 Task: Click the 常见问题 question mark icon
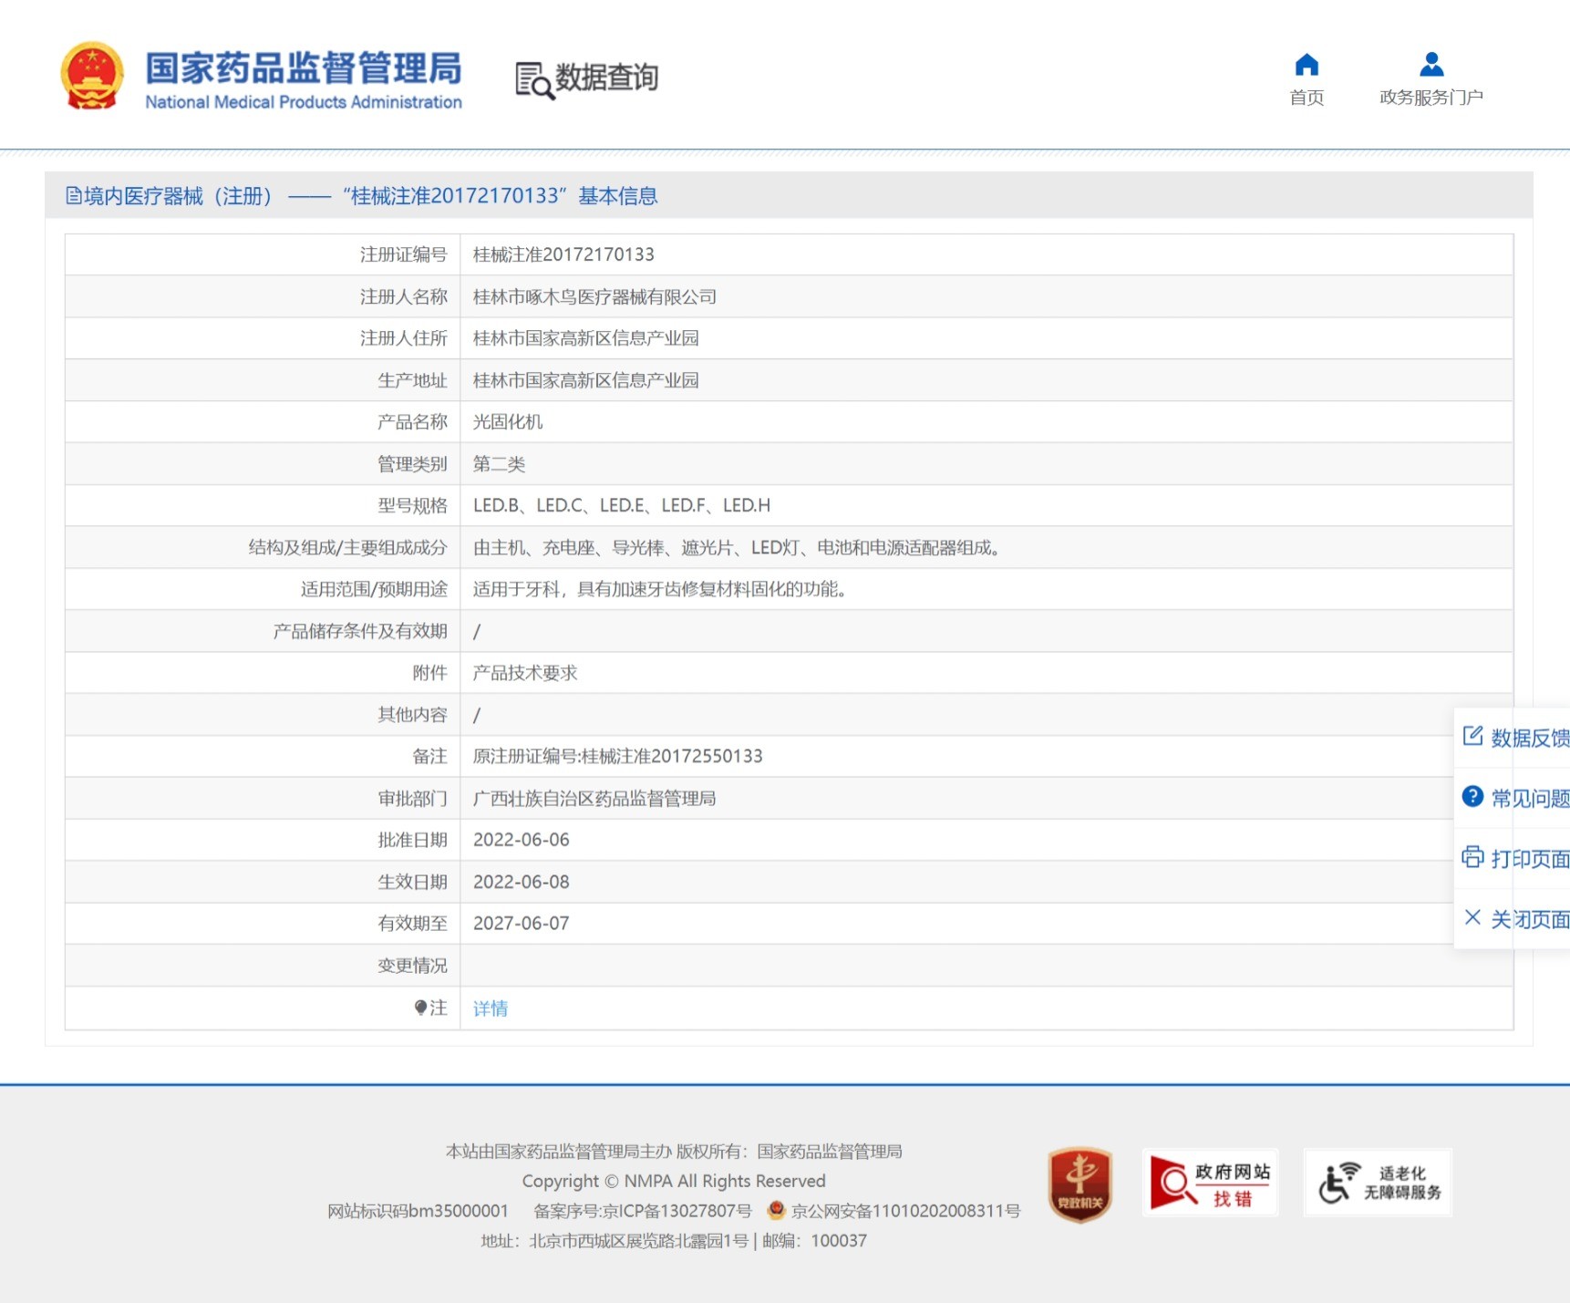point(1472,796)
